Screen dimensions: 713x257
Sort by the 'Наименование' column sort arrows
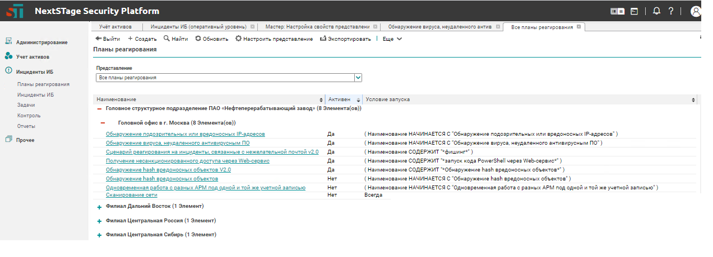[321, 99]
